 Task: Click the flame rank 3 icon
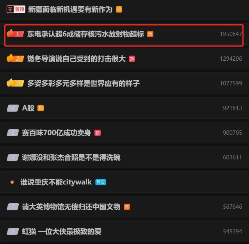coord(15,83)
